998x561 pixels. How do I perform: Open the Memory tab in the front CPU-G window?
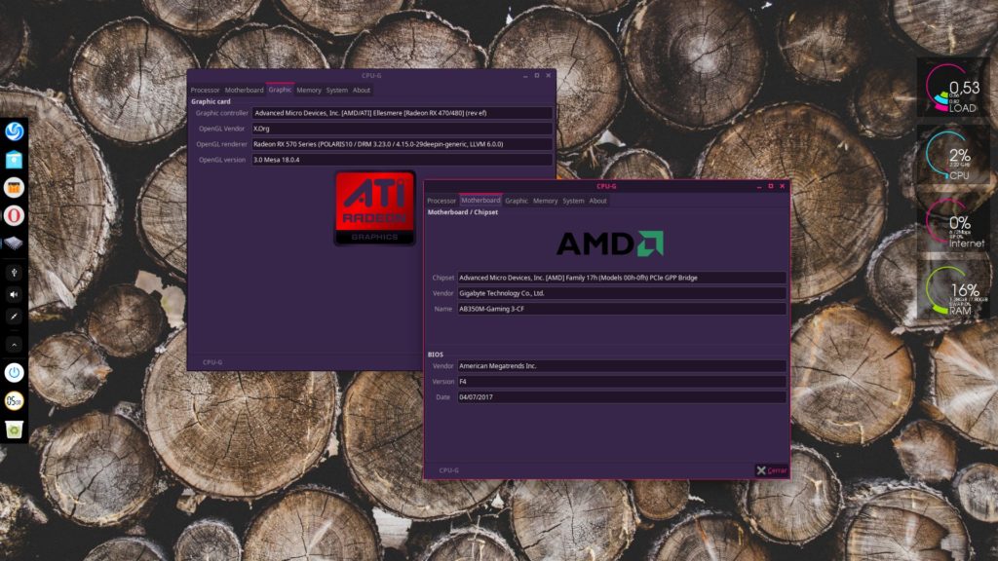click(545, 201)
